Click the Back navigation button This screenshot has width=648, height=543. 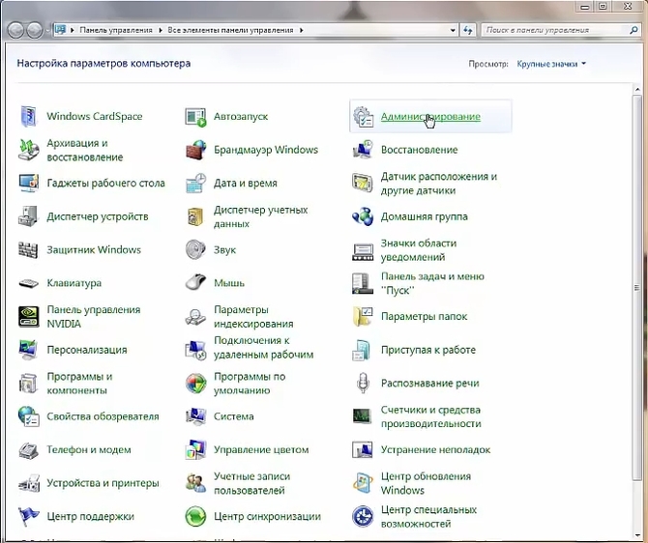(16, 30)
